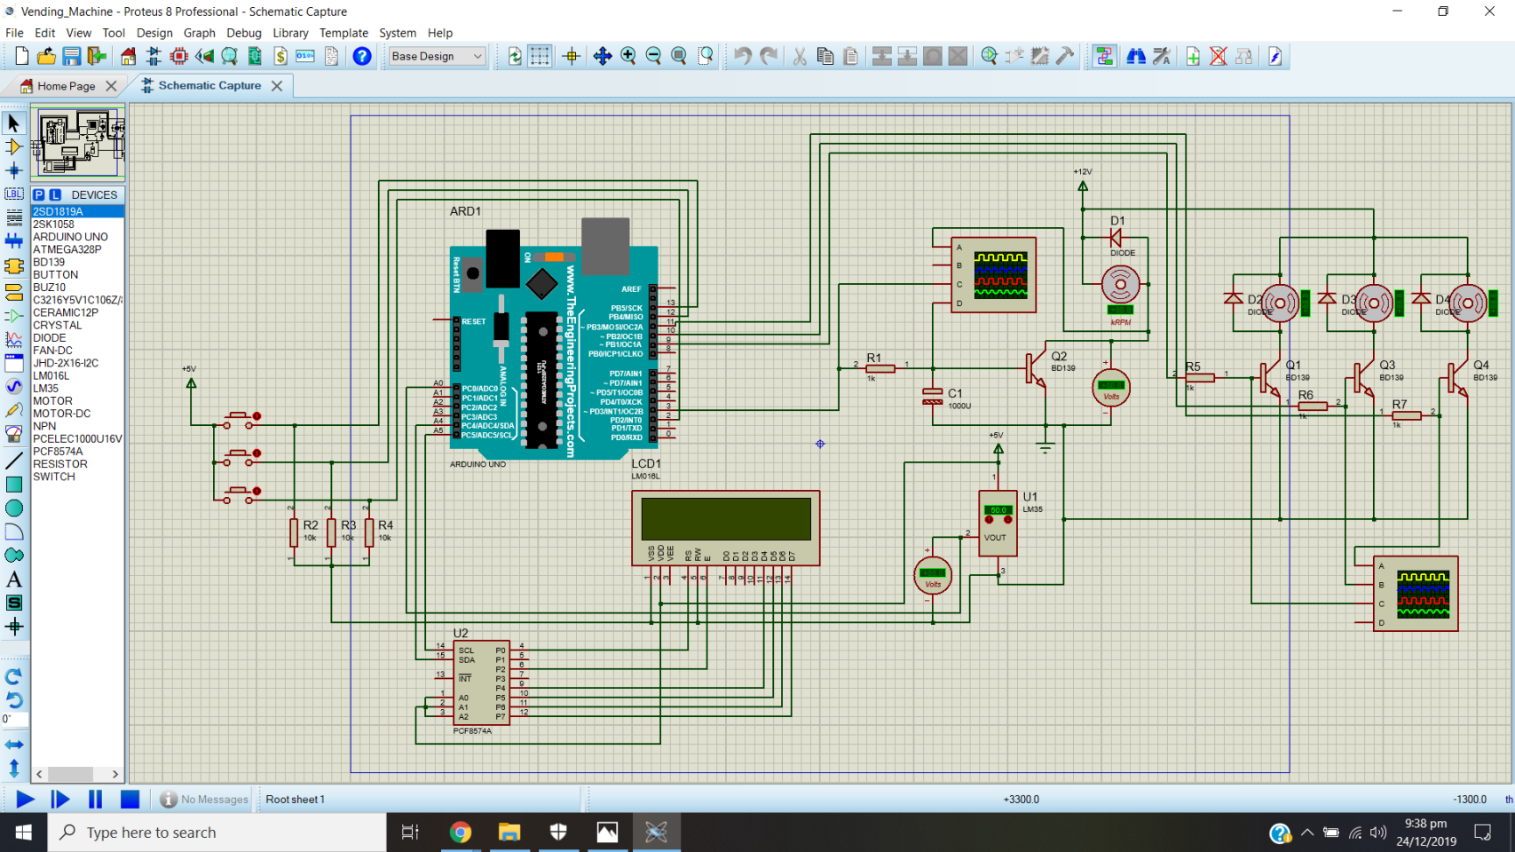The image size is (1515, 852).
Task: Toggle the grid display button
Action: (x=540, y=56)
